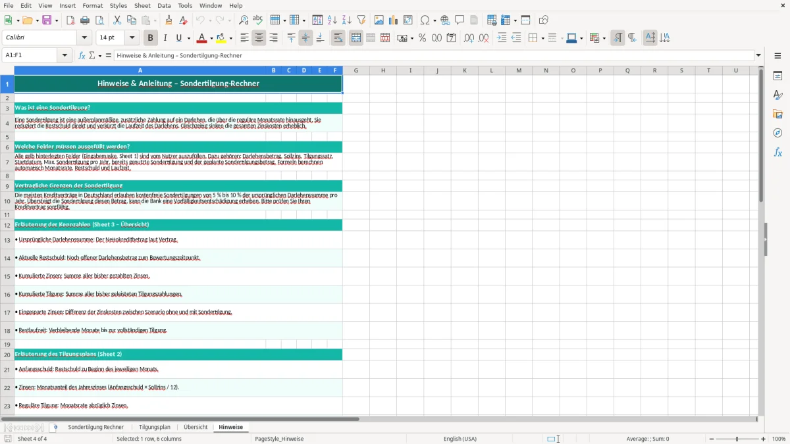Click the Save document icon
790x444 pixels.
47,20
